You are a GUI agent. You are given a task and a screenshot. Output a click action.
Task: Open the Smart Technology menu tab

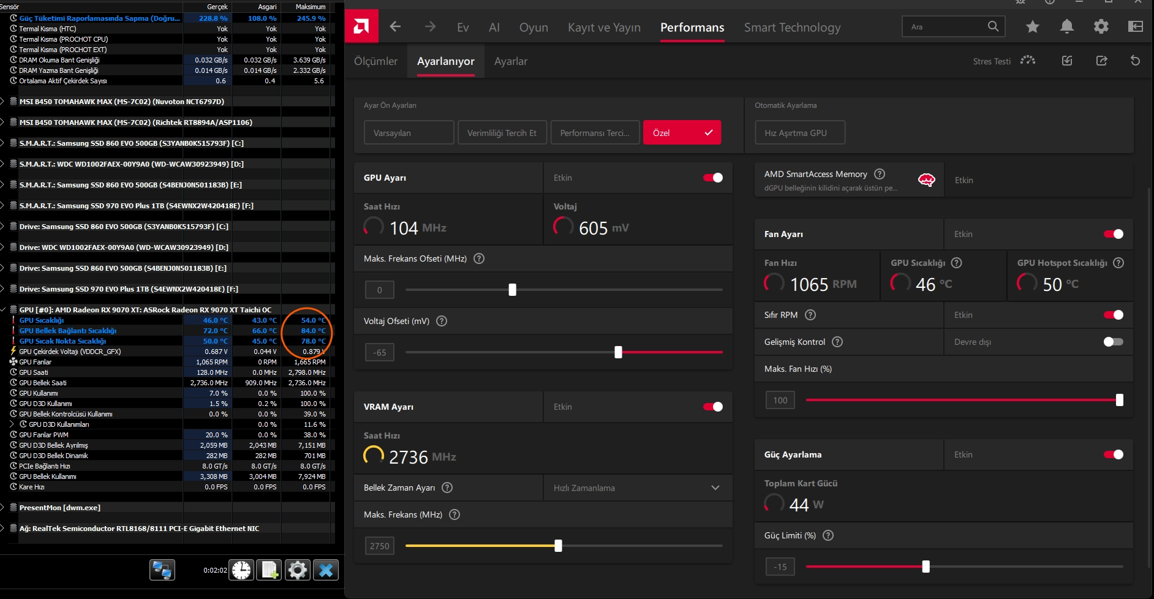(792, 27)
